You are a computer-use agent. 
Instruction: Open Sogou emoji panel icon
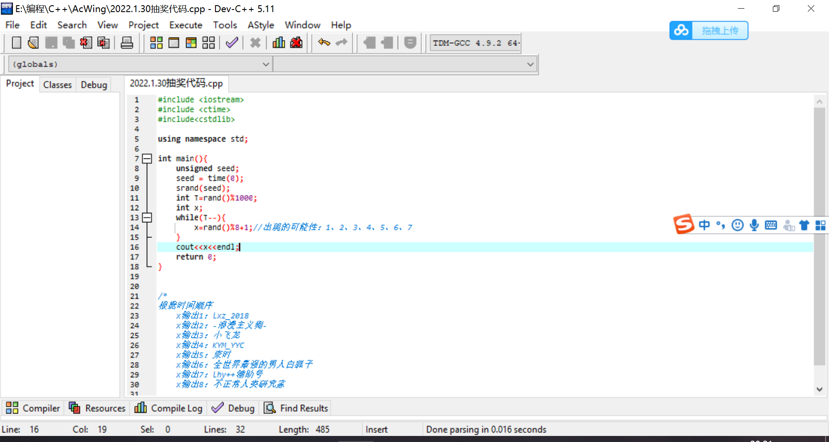coord(737,225)
